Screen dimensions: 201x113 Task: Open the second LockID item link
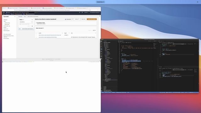point(48,37)
